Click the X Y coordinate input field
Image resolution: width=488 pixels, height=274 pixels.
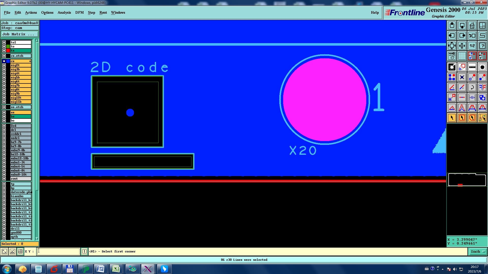point(58,251)
